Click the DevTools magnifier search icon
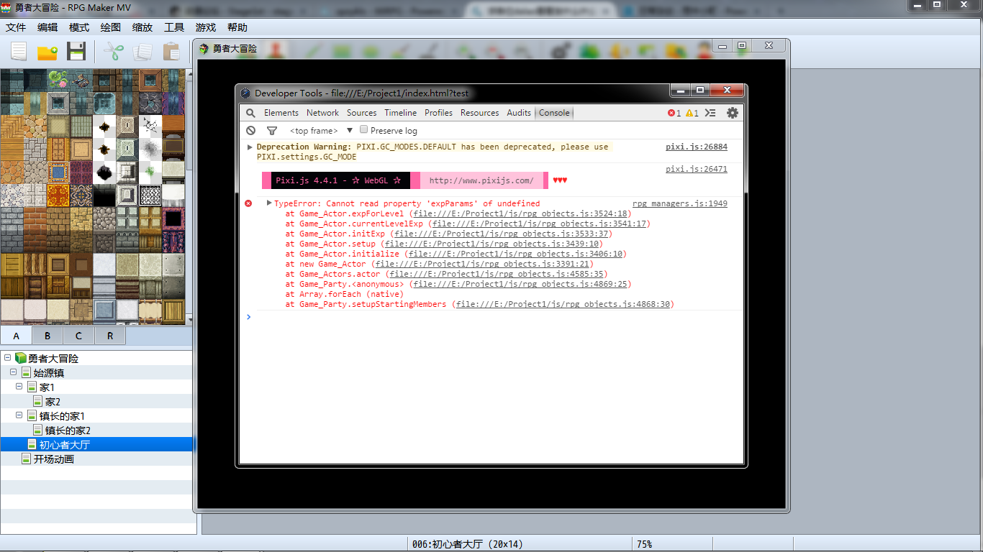This screenshot has width=983, height=552. point(250,113)
